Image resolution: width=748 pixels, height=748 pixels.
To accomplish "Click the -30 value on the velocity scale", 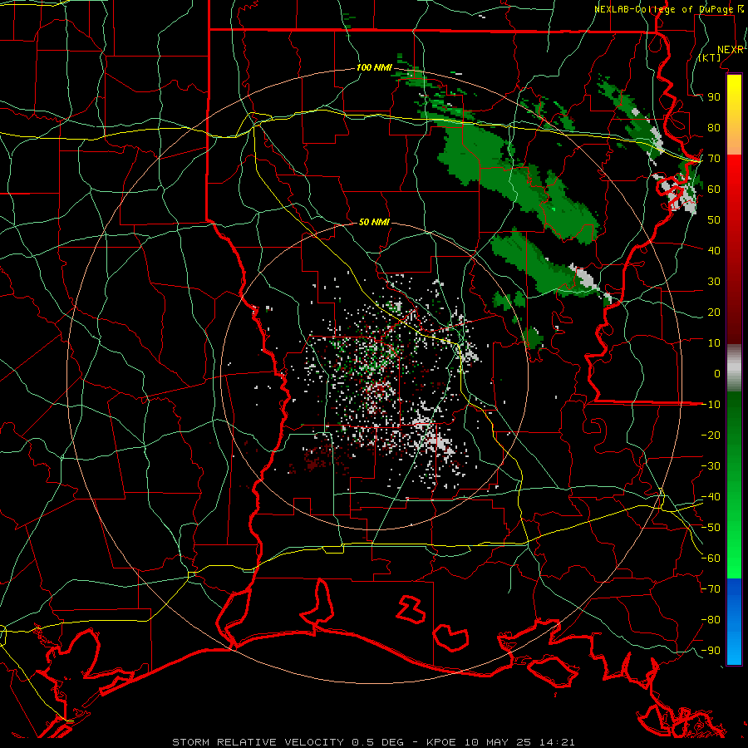I will [x=711, y=466].
